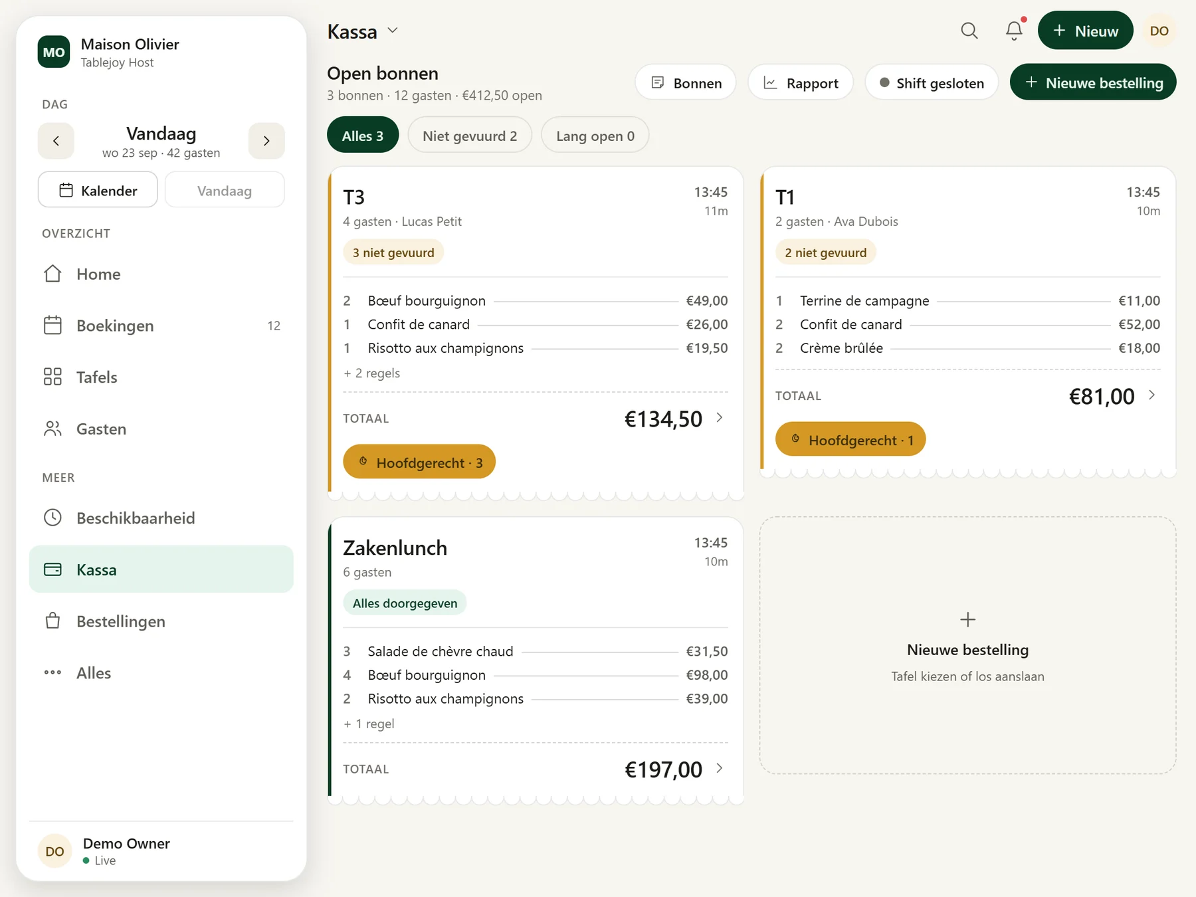Click Terrine de campagne line on T1
Screen dimensions: 1196x897
(968, 301)
